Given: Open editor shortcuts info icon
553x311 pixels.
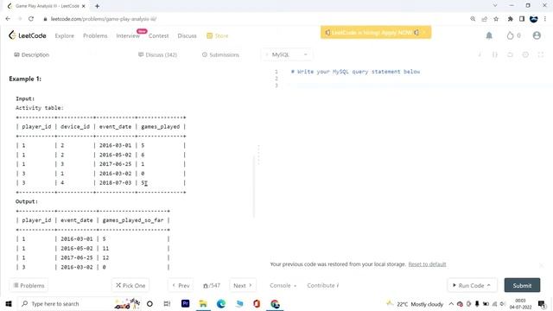Looking at the screenshot, I should (480, 54).
